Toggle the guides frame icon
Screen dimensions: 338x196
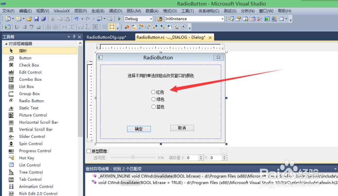[112, 27]
